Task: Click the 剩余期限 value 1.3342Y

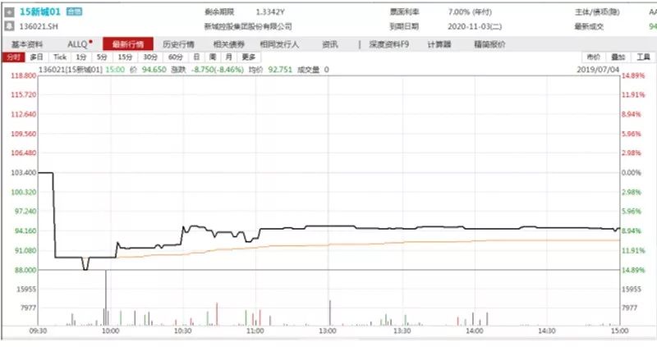Action: [x=270, y=12]
